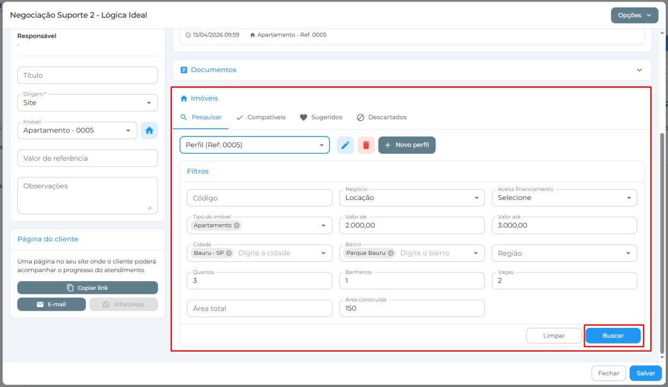Expand the Documentos section chevron
Screen dimensions: 668x387
click(x=640, y=70)
